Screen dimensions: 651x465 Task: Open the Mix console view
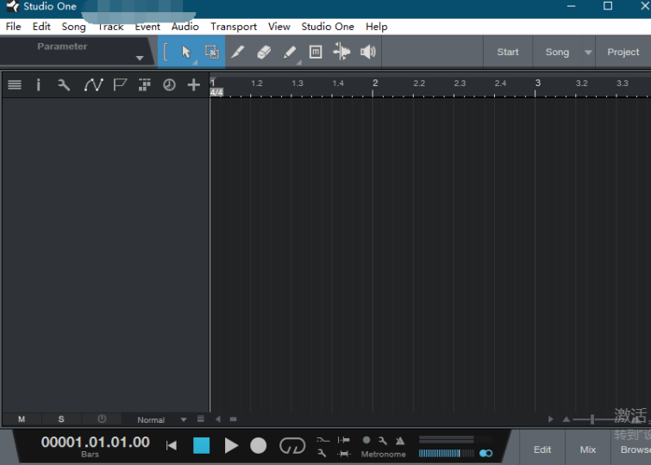coord(587,449)
